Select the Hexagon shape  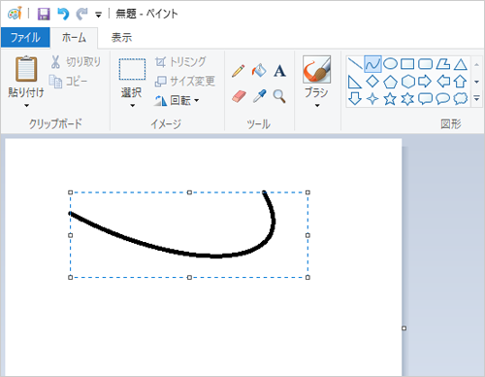pyautogui.click(x=408, y=82)
